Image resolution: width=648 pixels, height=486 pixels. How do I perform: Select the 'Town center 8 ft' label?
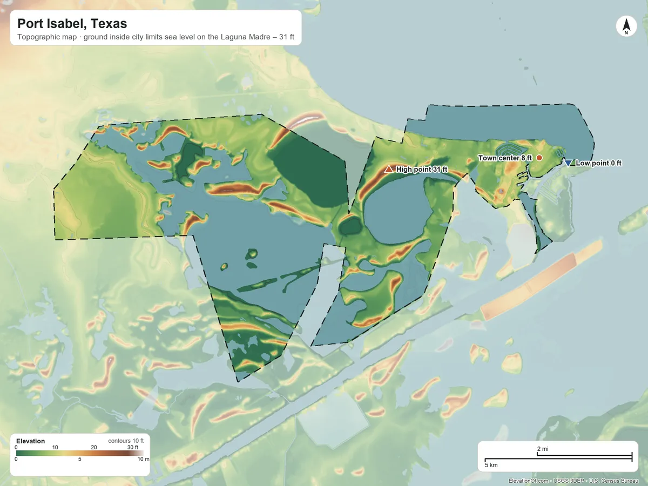pos(505,158)
